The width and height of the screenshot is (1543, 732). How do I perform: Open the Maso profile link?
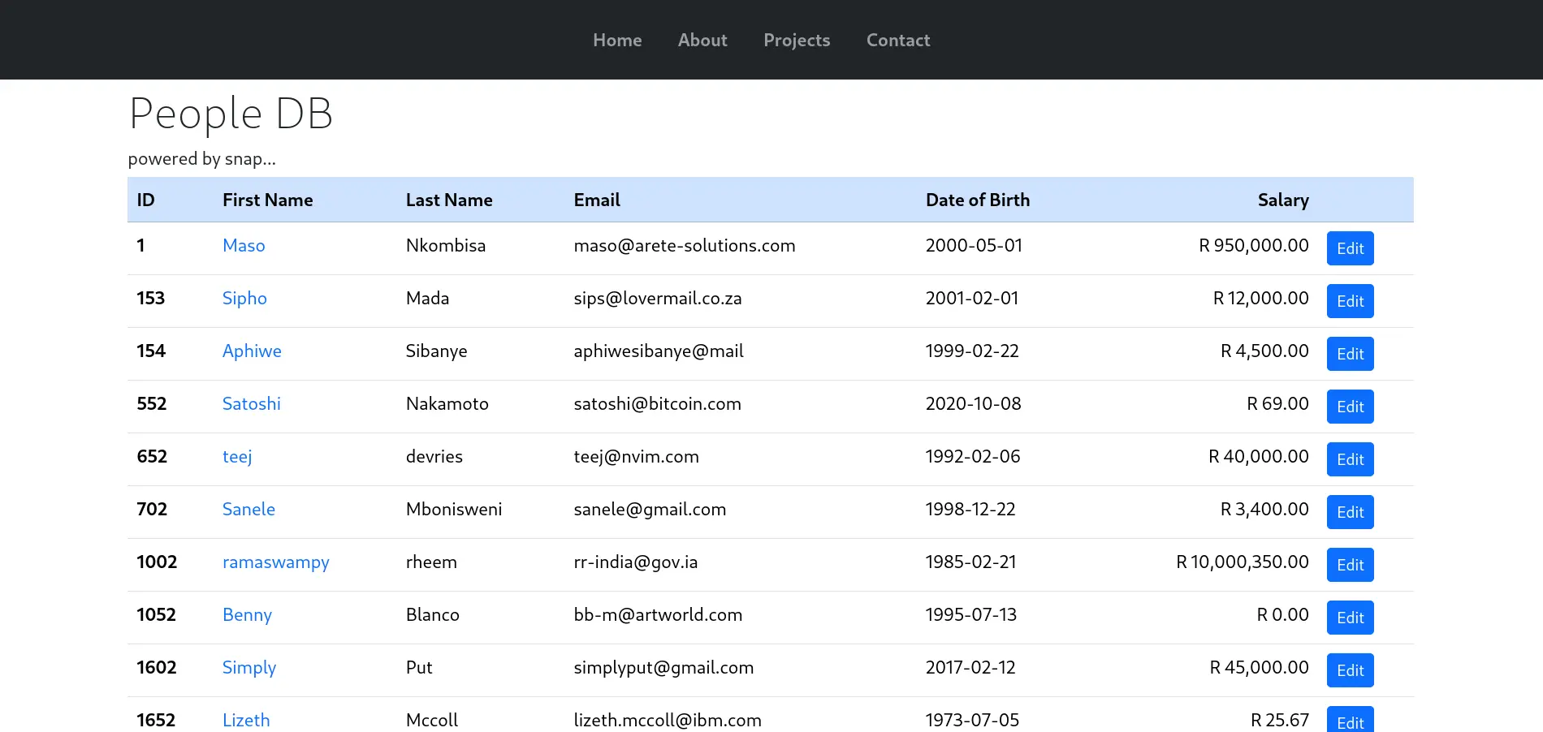tap(244, 245)
